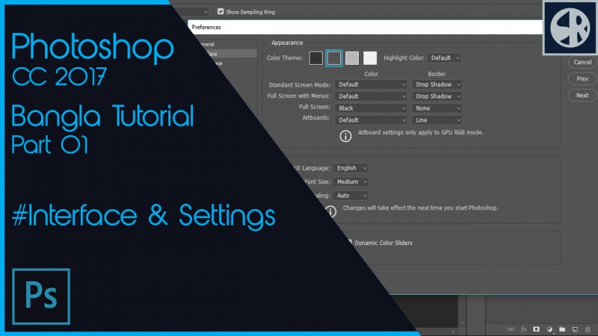Click the Prev button
This screenshot has width=598, height=336.
pos(582,79)
